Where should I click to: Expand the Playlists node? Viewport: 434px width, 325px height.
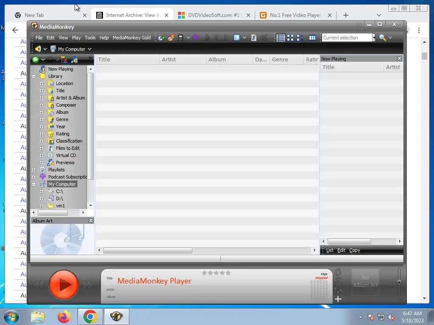(x=34, y=170)
